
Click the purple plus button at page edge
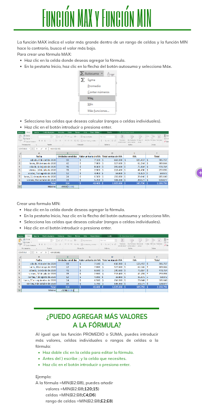(199, 173)
